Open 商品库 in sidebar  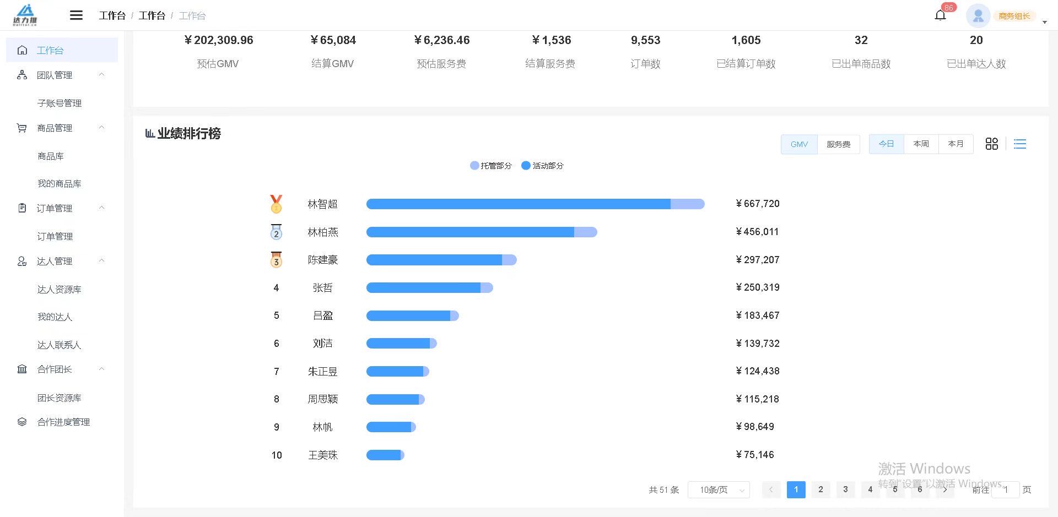[51, 156]
